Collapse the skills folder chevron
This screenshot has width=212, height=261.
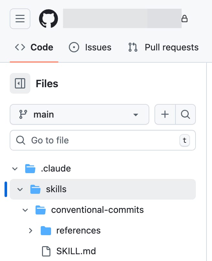pos(20,189)
